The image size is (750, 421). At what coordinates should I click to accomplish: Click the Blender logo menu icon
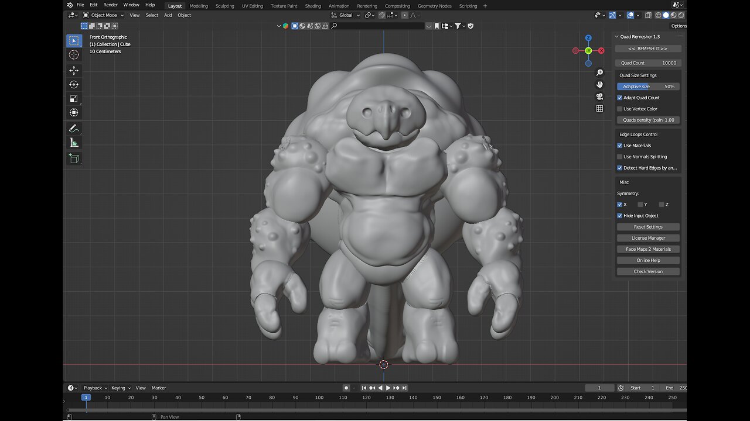point(70,5)
